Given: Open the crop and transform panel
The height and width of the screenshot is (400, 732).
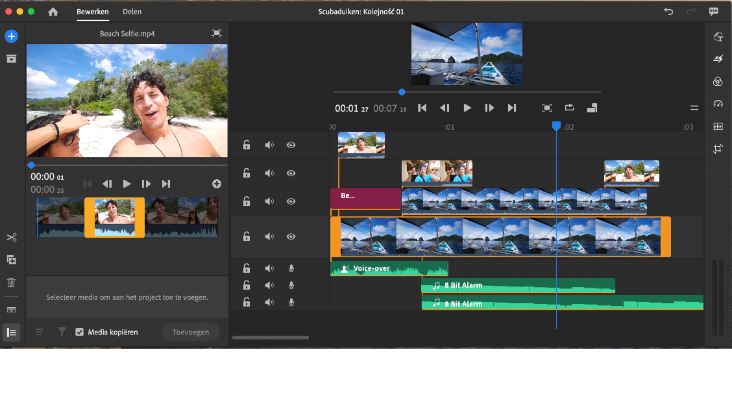Looking at the screenshot, I should click(718, 149).
